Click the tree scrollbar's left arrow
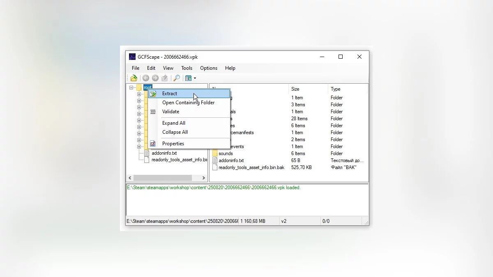 pos(130,178)
